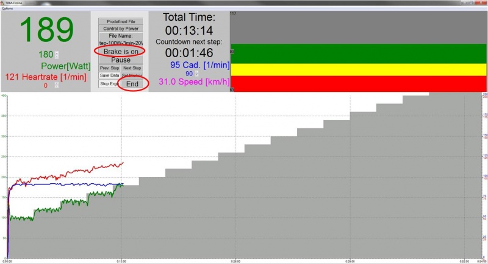Go back with Prev. Step button

(109, 68)
